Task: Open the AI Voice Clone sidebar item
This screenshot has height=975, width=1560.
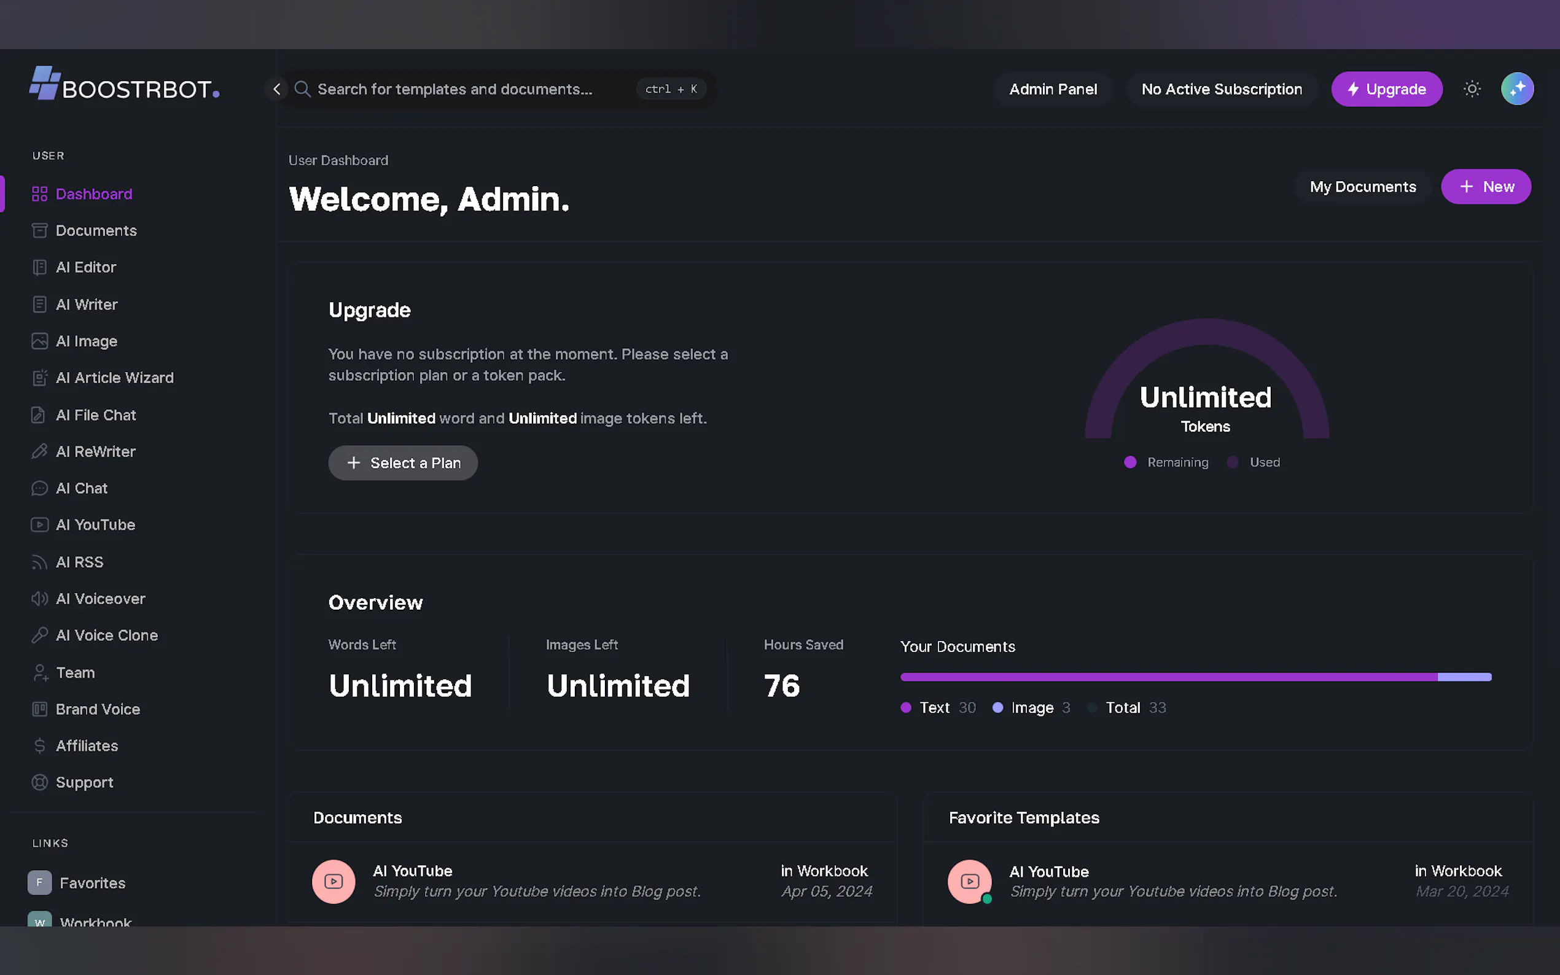Action: tap(106, 635)
